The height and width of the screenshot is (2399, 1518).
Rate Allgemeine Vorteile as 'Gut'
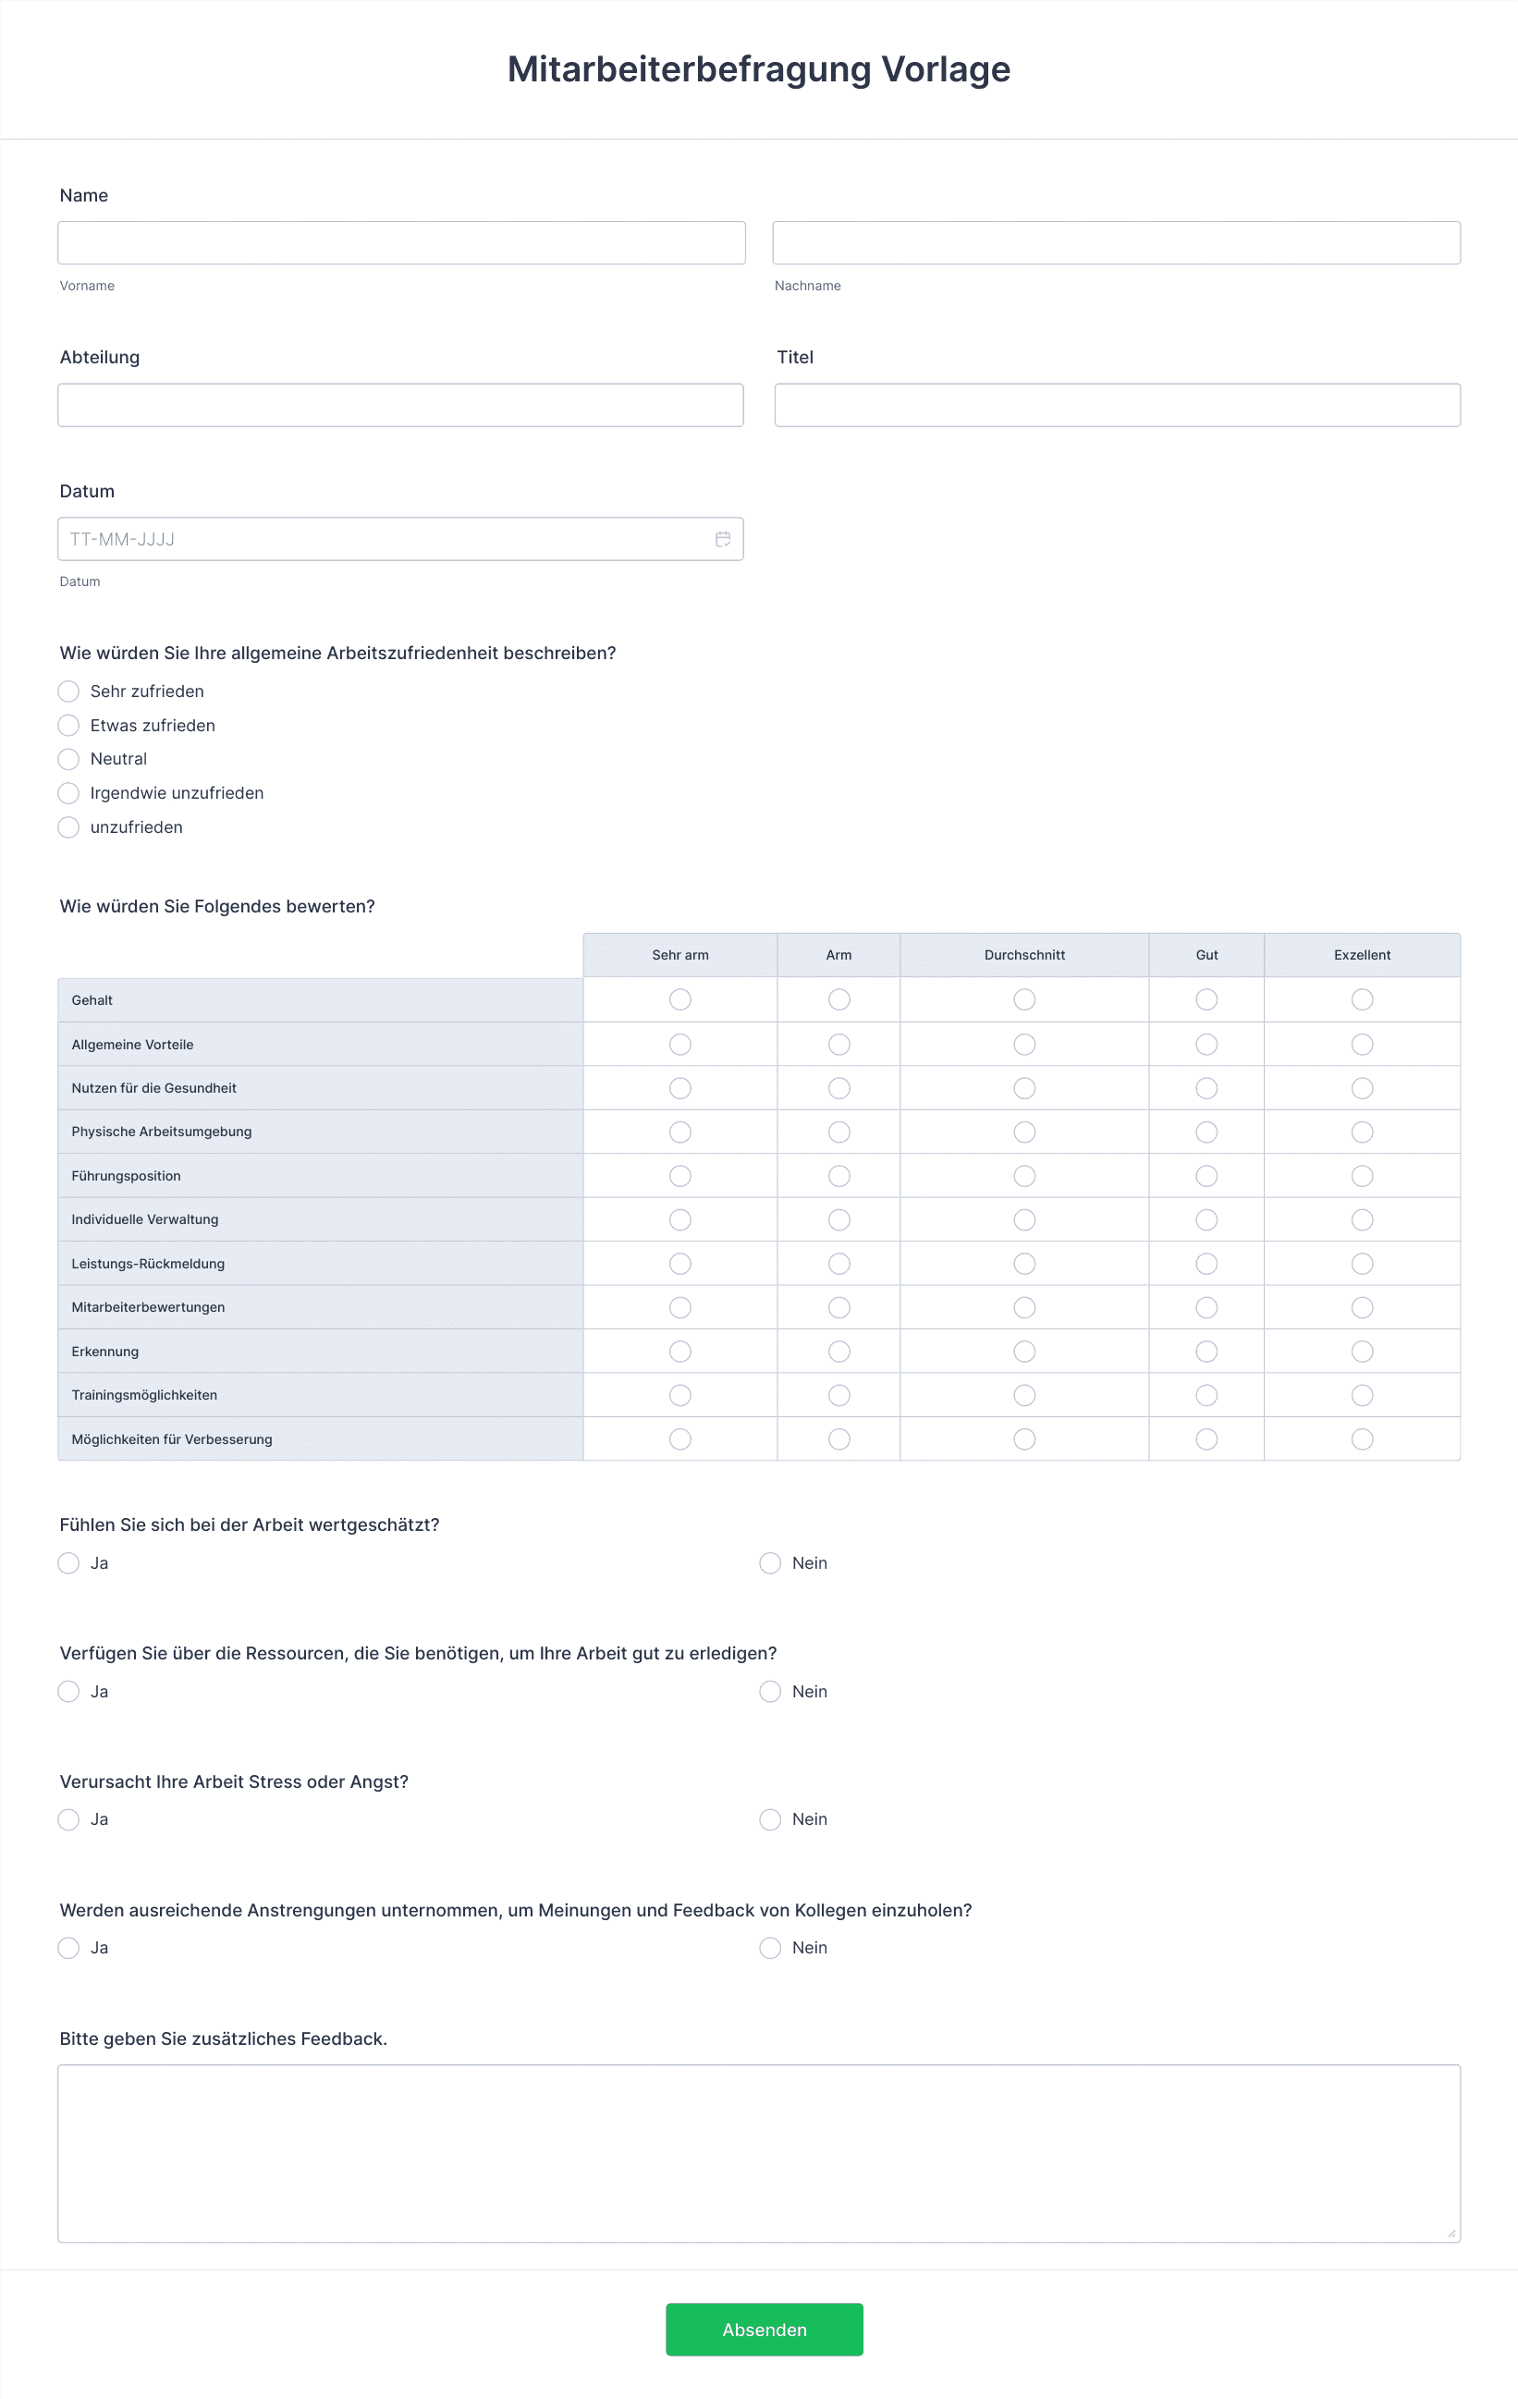(1206, 1044)
